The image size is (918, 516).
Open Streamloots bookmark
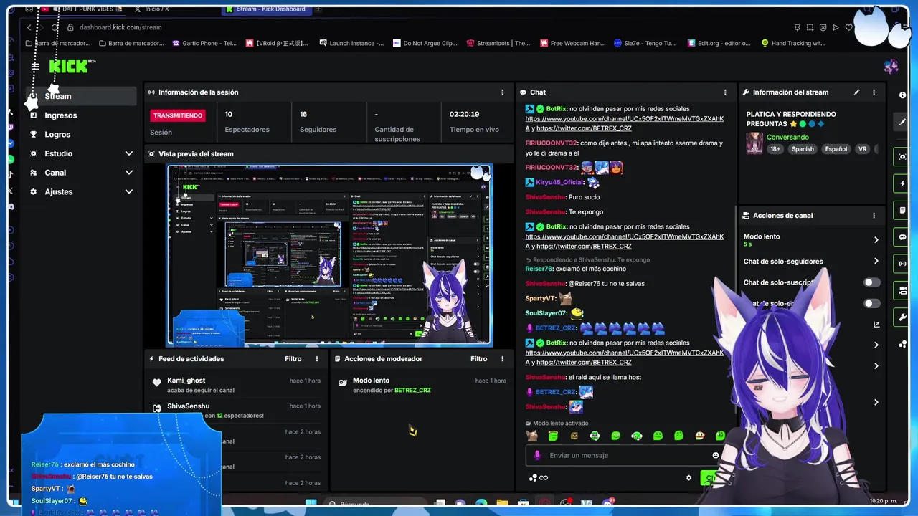(x=498, y=43)
